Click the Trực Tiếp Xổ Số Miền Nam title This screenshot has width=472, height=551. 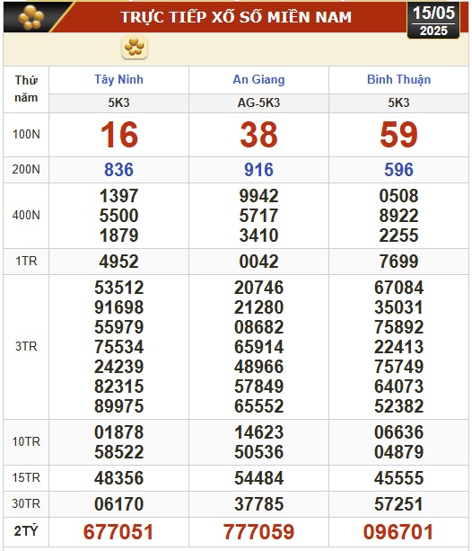tap(236, 17)
